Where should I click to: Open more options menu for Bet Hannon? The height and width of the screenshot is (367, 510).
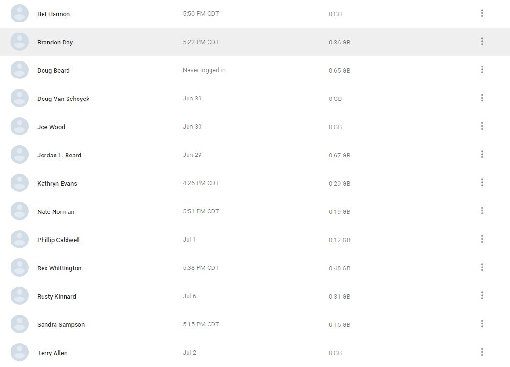482,13
